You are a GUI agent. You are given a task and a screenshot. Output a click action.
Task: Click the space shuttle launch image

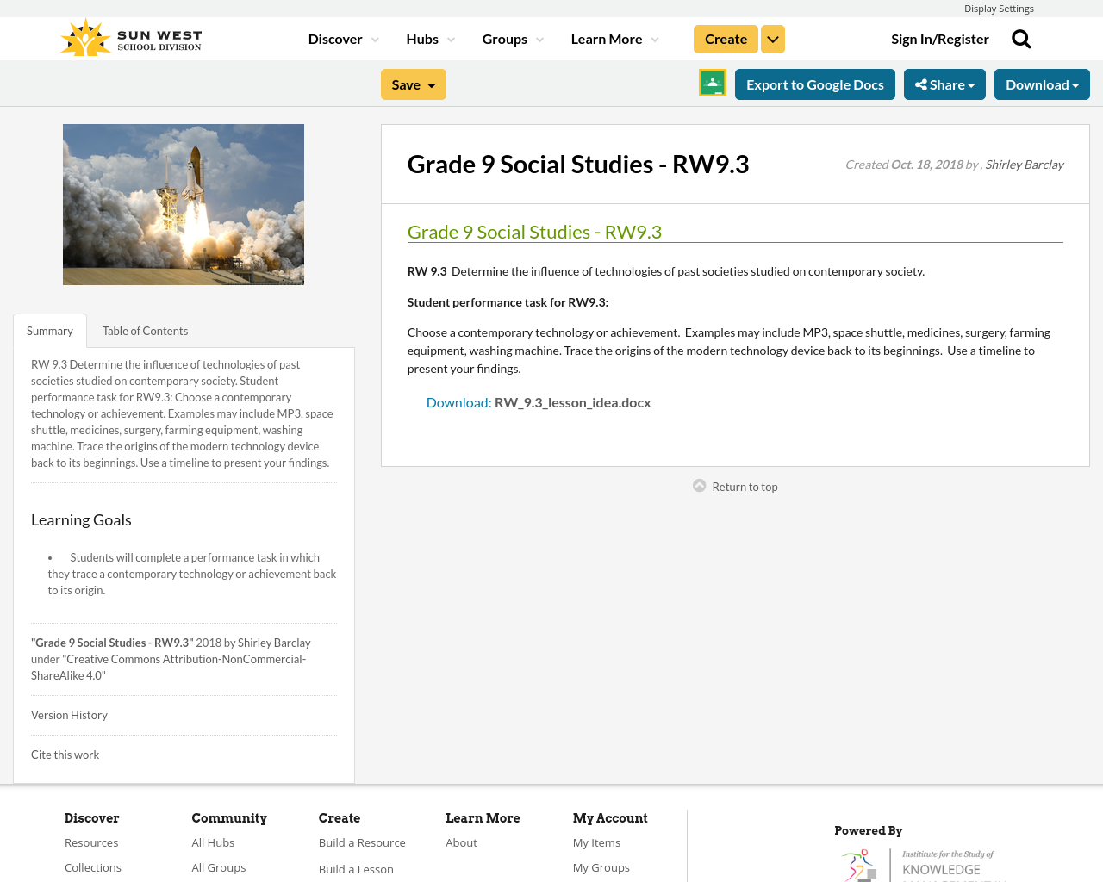[x=184, y=204]
